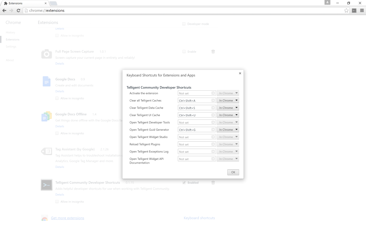Click the Tag Assistant extension icon
Image resolution: width=366 pixels, height=228 pixels.
click(x=46, y=151)
